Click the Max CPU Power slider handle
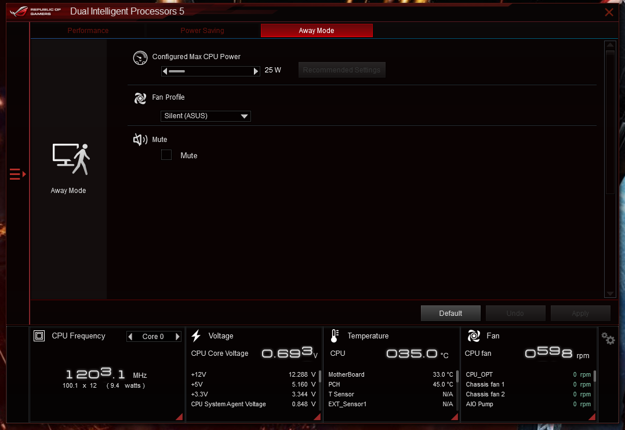The width and height of the screenshot is (625, 430). pos(177,71)
